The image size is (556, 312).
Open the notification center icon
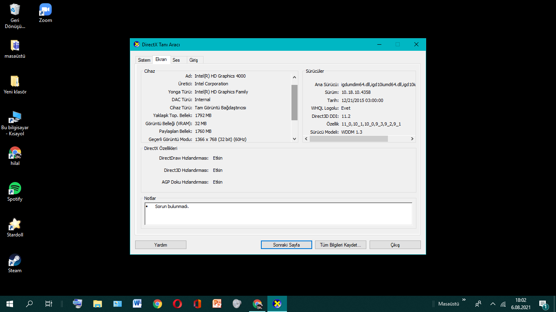(x=543, y=303)
